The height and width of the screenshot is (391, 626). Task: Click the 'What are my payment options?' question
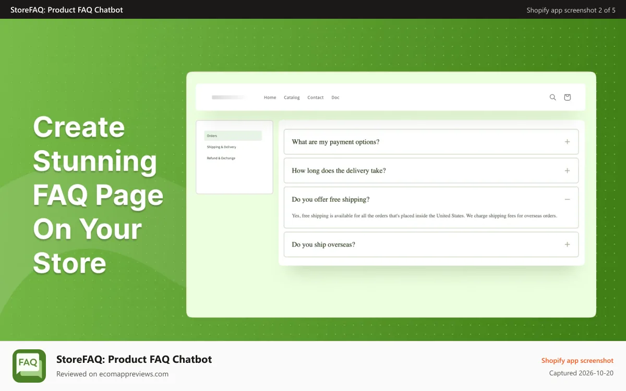click(x=335, y=142)
